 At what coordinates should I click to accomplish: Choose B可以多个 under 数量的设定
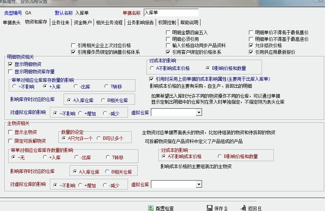point(99,138)
